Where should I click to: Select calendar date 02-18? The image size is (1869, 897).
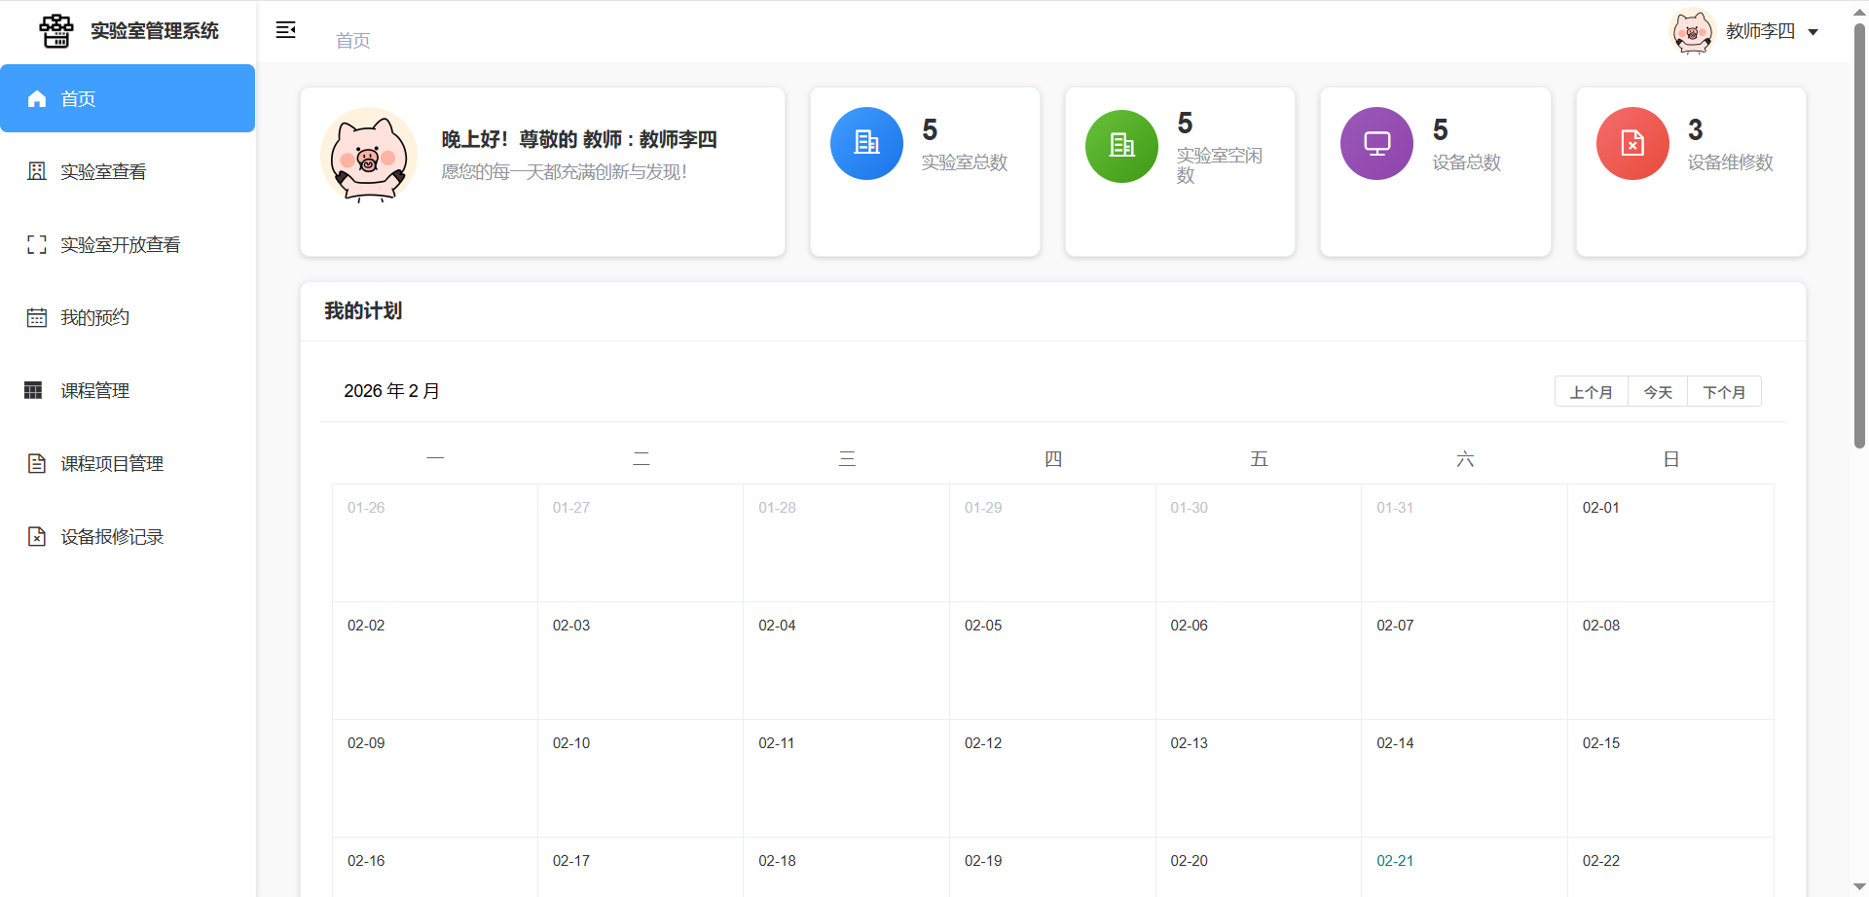[846, 867]
